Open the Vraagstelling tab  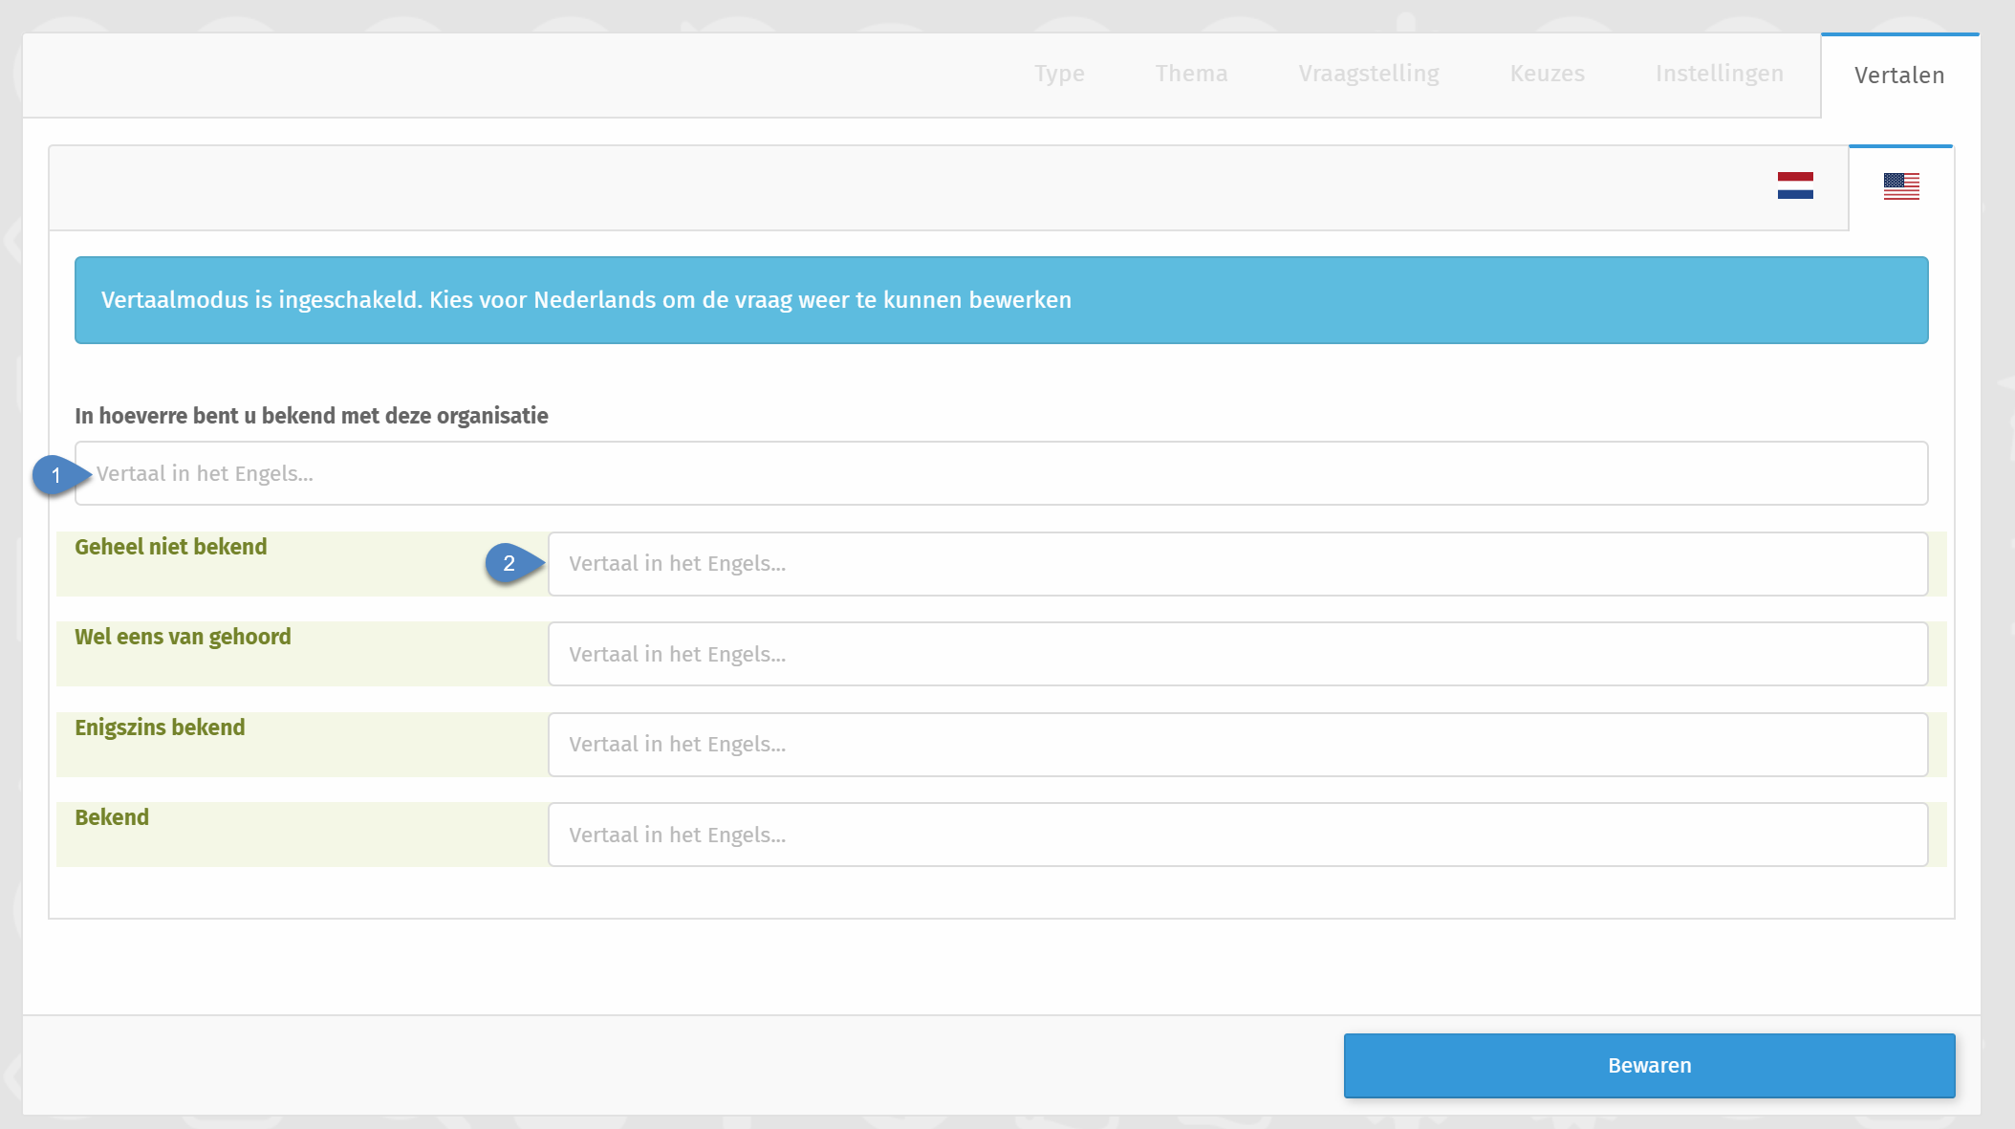tap(1368, 74)
